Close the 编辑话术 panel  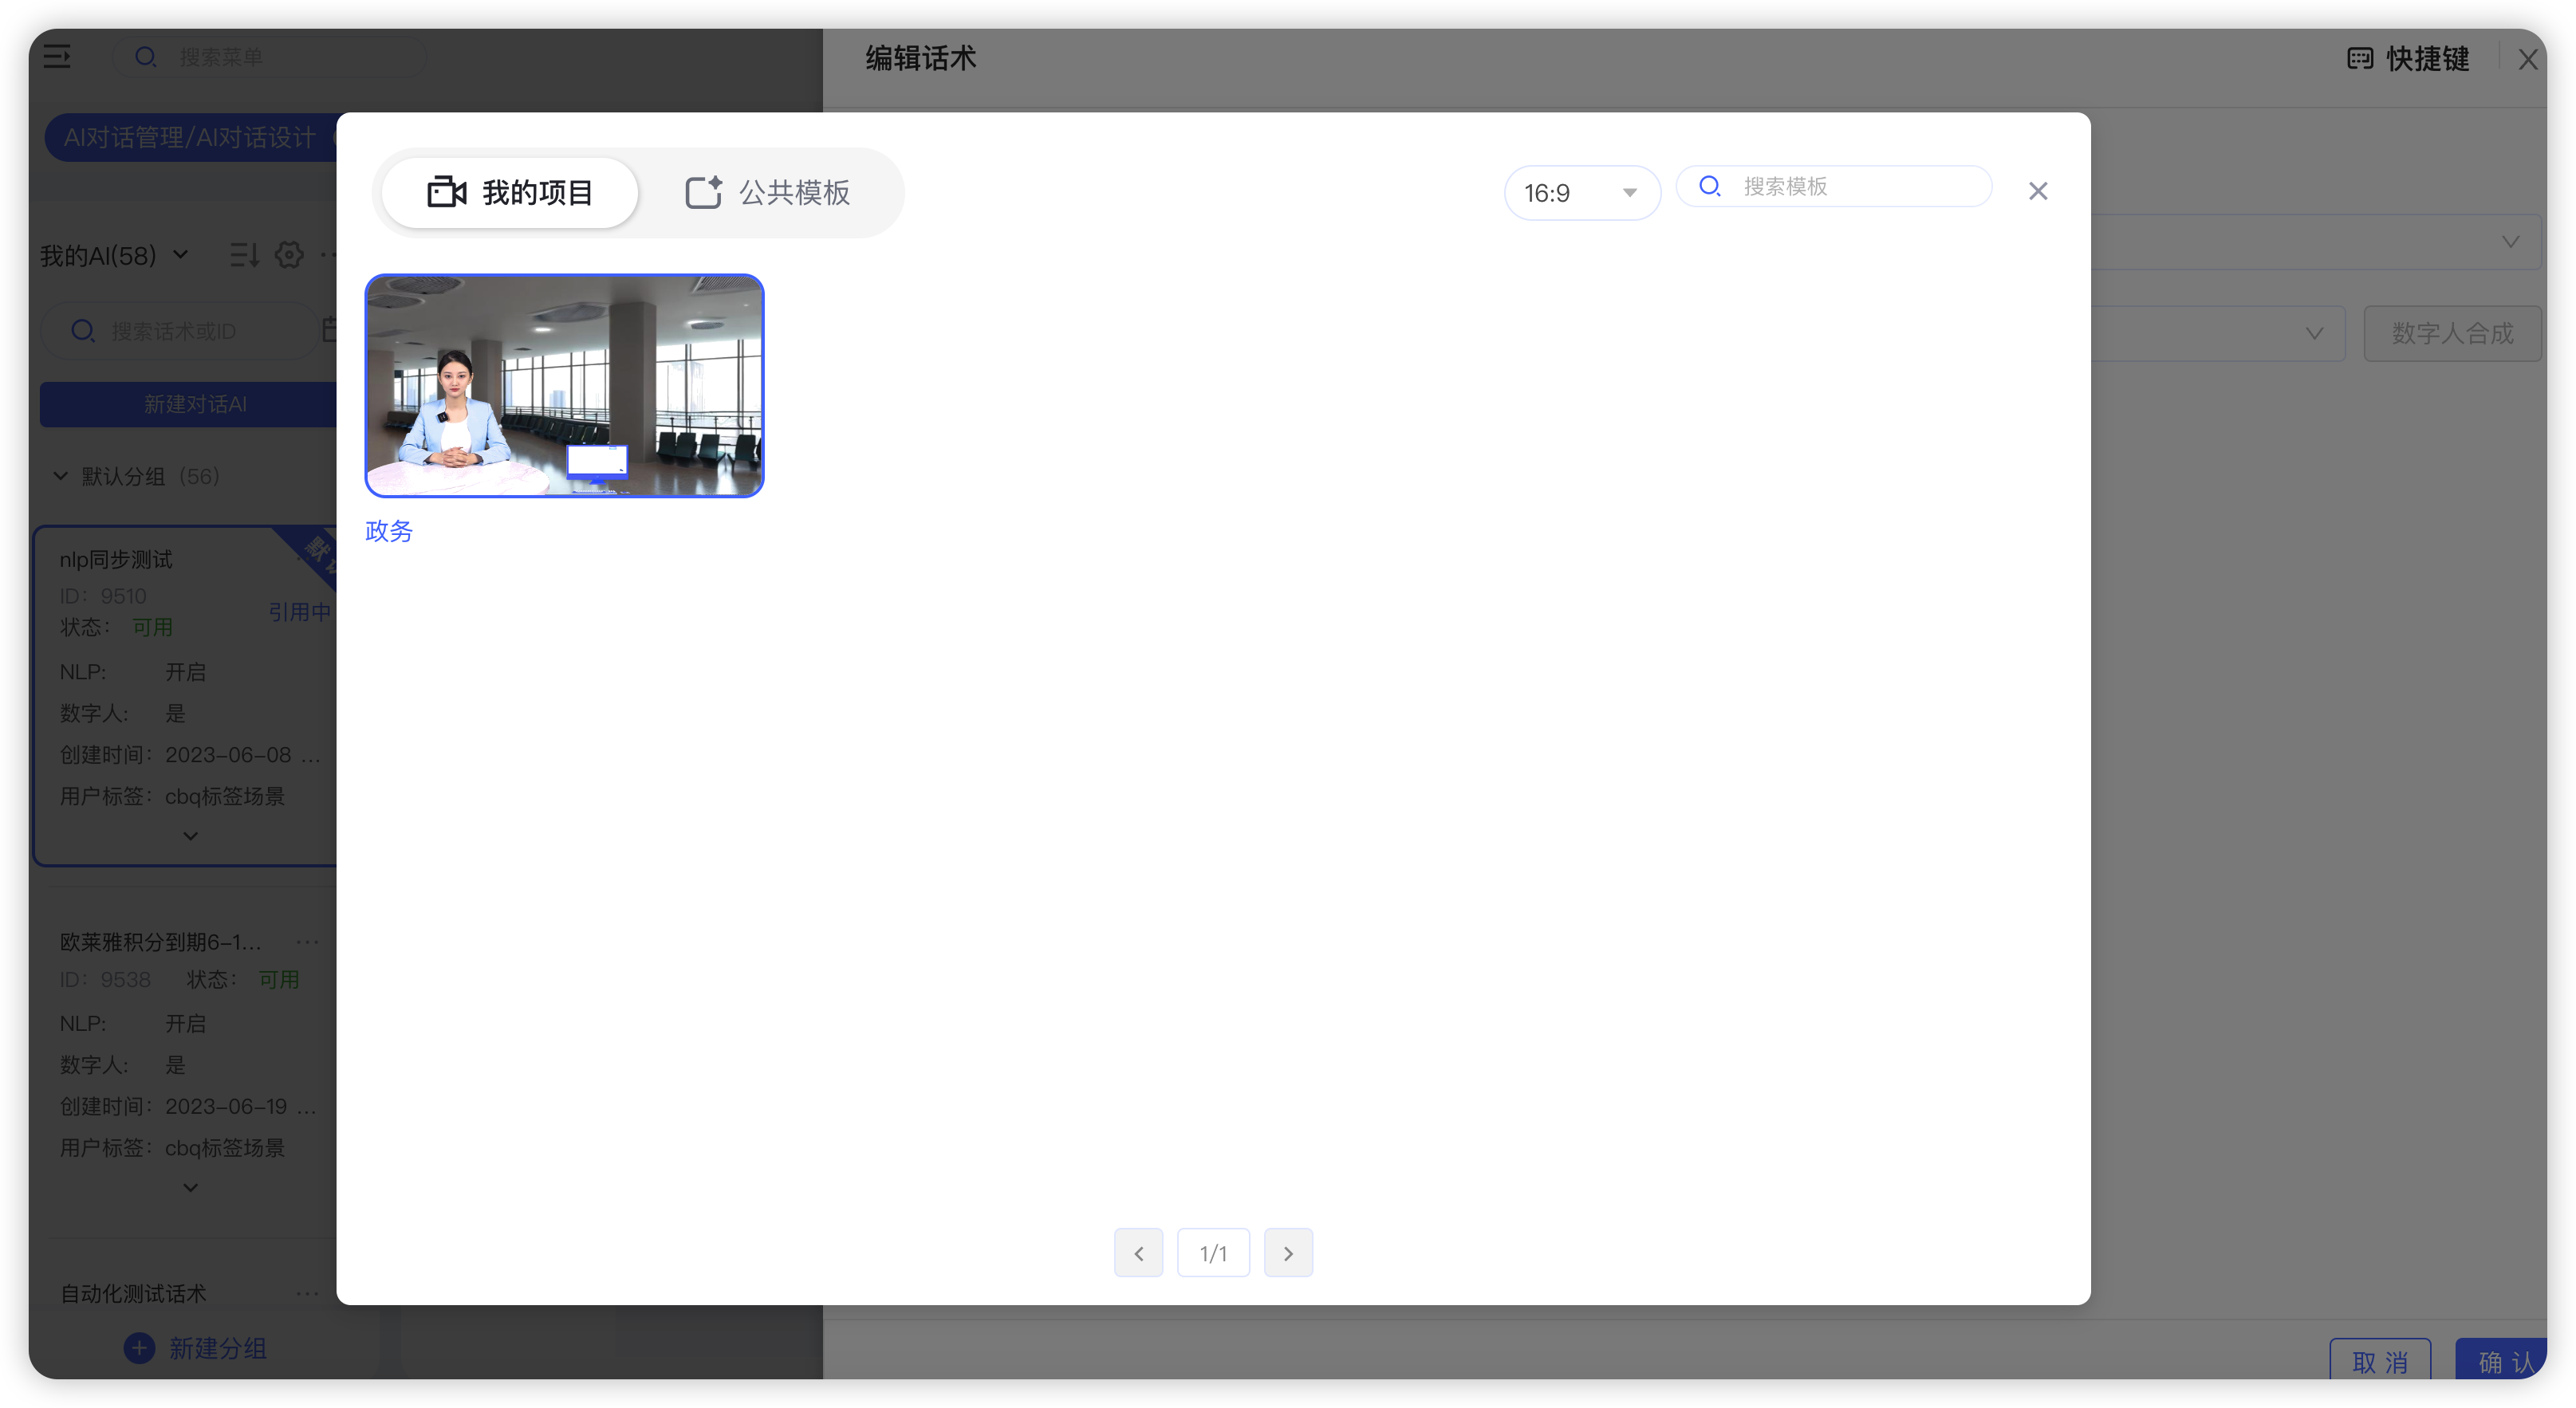[x=2528, y=60]
